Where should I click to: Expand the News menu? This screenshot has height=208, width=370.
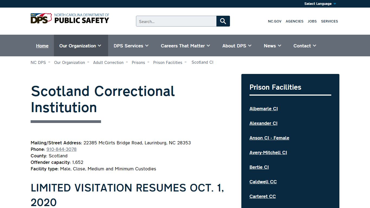point(272,46)
